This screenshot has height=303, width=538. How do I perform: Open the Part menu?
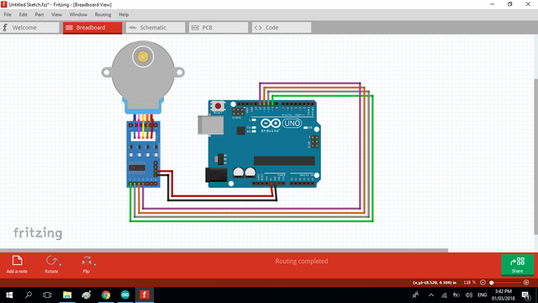pos(40,14)
